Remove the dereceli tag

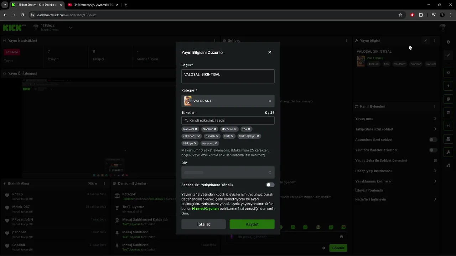pyautogui.click(x=235, y=129)
